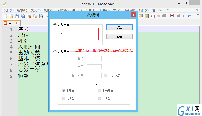202x116 pixels.
Task: Click the lightning window toolbar icon
Action: [141, 16]
